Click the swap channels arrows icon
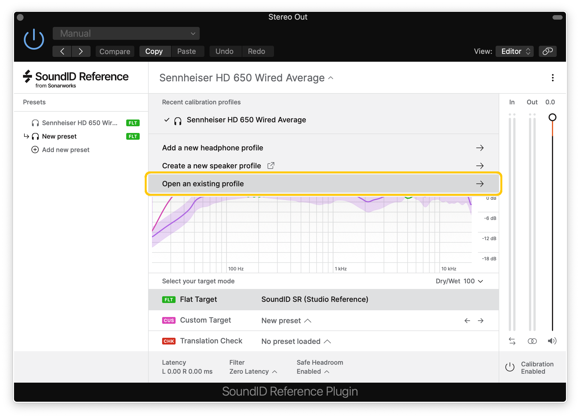 click(512, 341)
